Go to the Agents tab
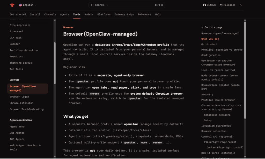 pos(64,14)
